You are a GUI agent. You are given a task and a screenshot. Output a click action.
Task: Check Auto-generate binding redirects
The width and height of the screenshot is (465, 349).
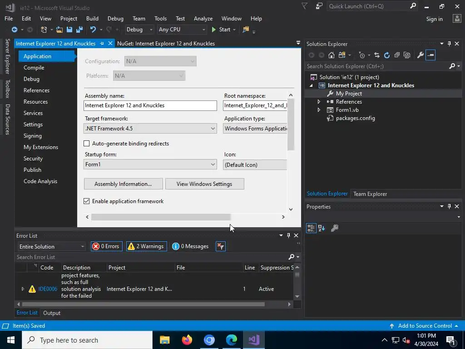[87, 144]
